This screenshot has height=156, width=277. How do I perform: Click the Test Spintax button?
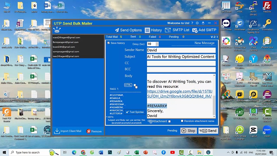click(135, 112)
